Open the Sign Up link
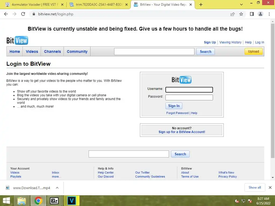This screenshot has width=275, height=206. click(210, 42)
